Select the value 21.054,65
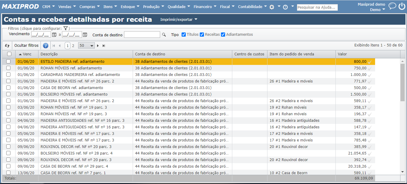The image size is (407, 184). (357, 153)
